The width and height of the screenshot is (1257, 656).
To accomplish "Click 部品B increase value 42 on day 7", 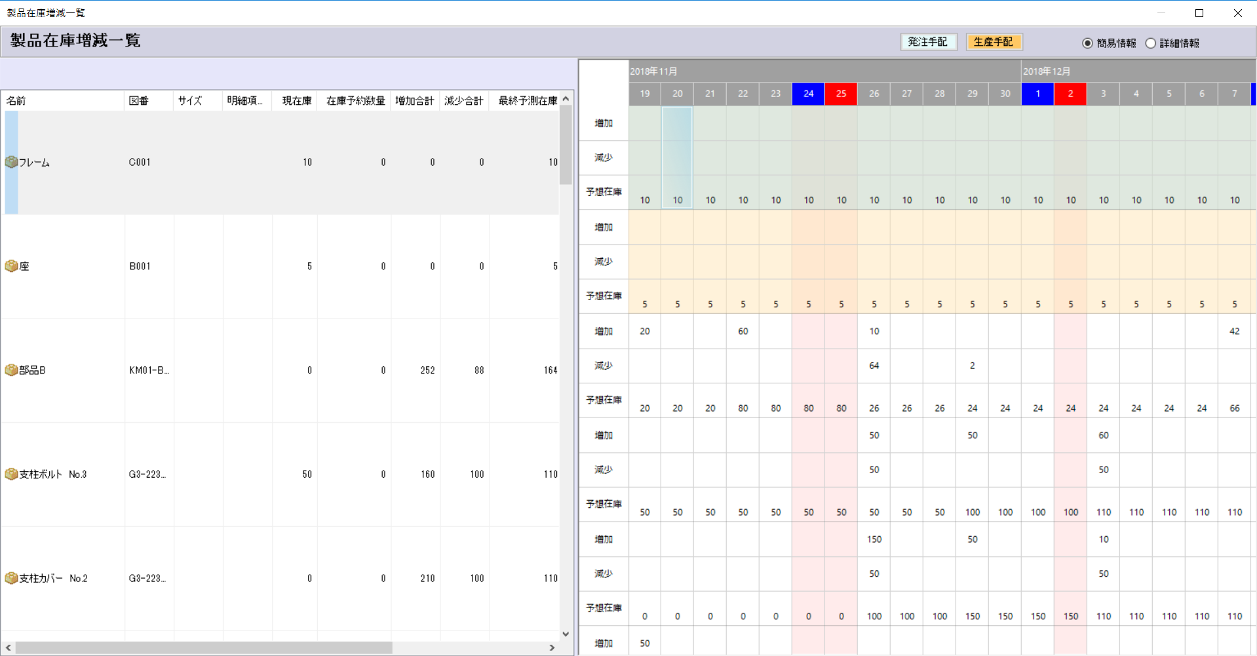I will click(1235, 331).
